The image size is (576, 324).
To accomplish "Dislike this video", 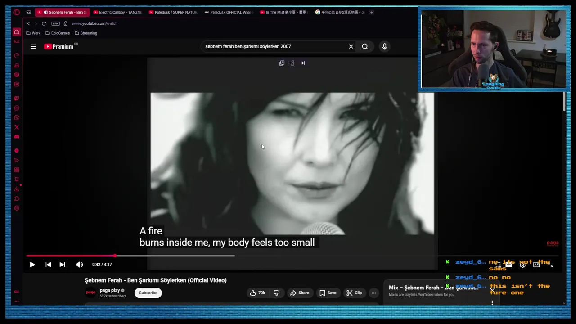I will tap(276, 293).
